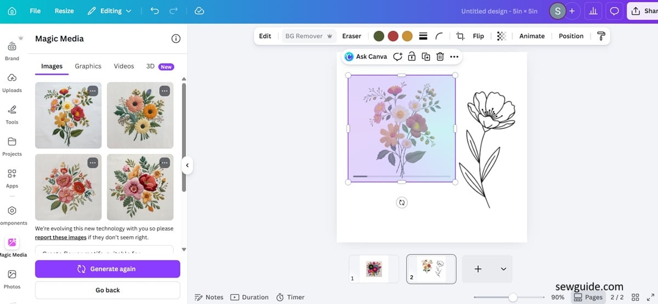
Task: Copy style with paint roller icon
Action: click(601, 36)
